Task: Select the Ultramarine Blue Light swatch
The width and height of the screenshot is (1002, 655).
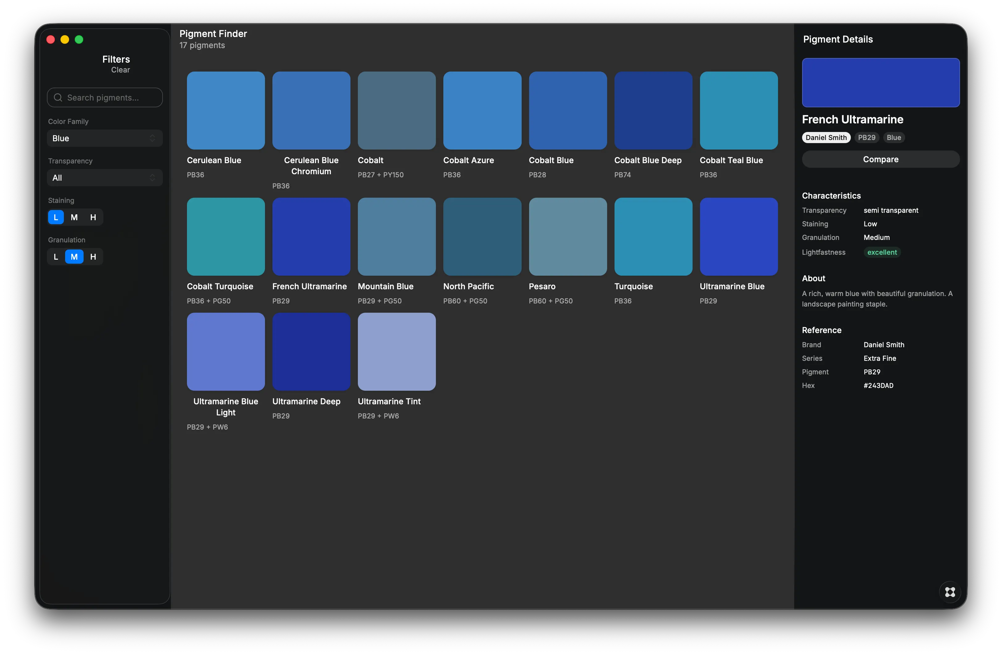Action: point(226,352)
